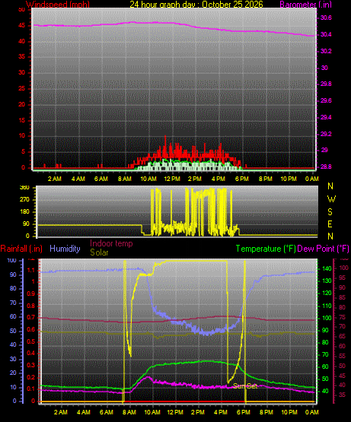The image size is (351, 422).
Task: Click "0 AM" under the temperature graph
Action: pos(312,412)
